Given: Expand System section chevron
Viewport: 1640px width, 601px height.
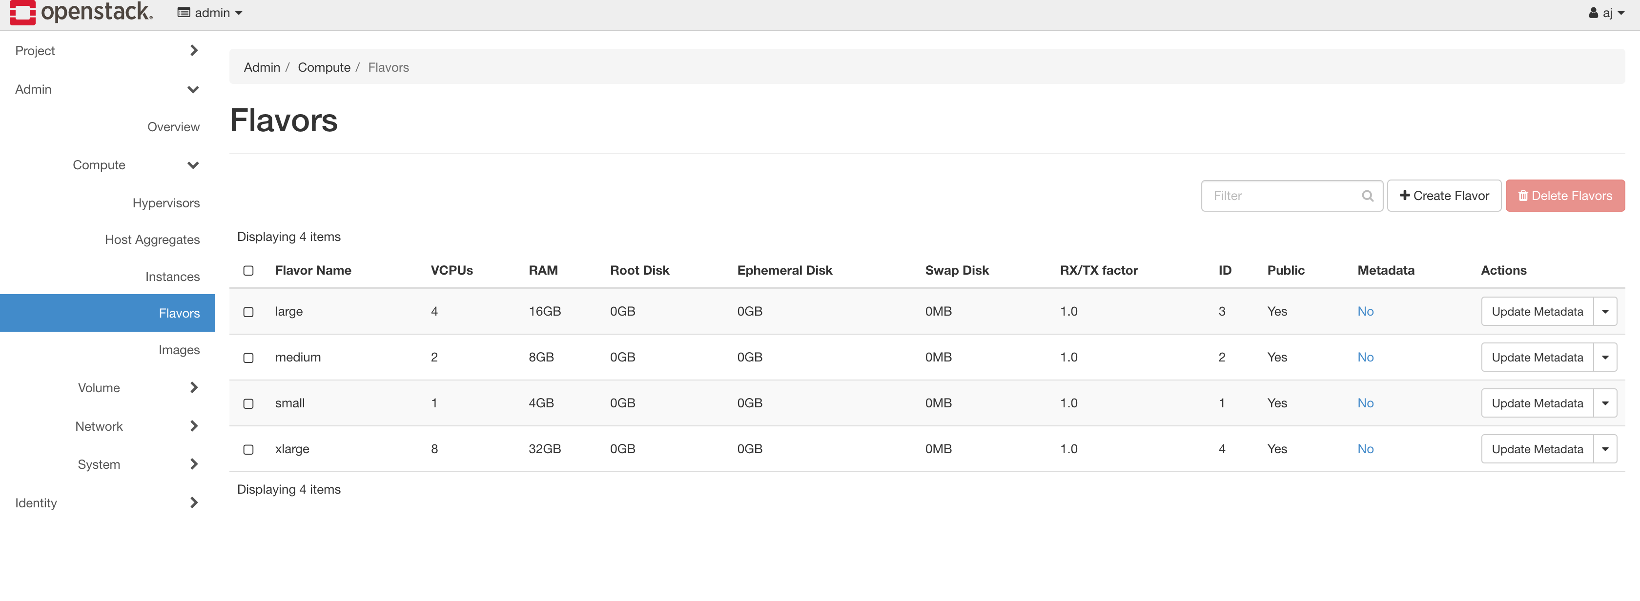Looking at the screenshot, I should tap(194, 464).
